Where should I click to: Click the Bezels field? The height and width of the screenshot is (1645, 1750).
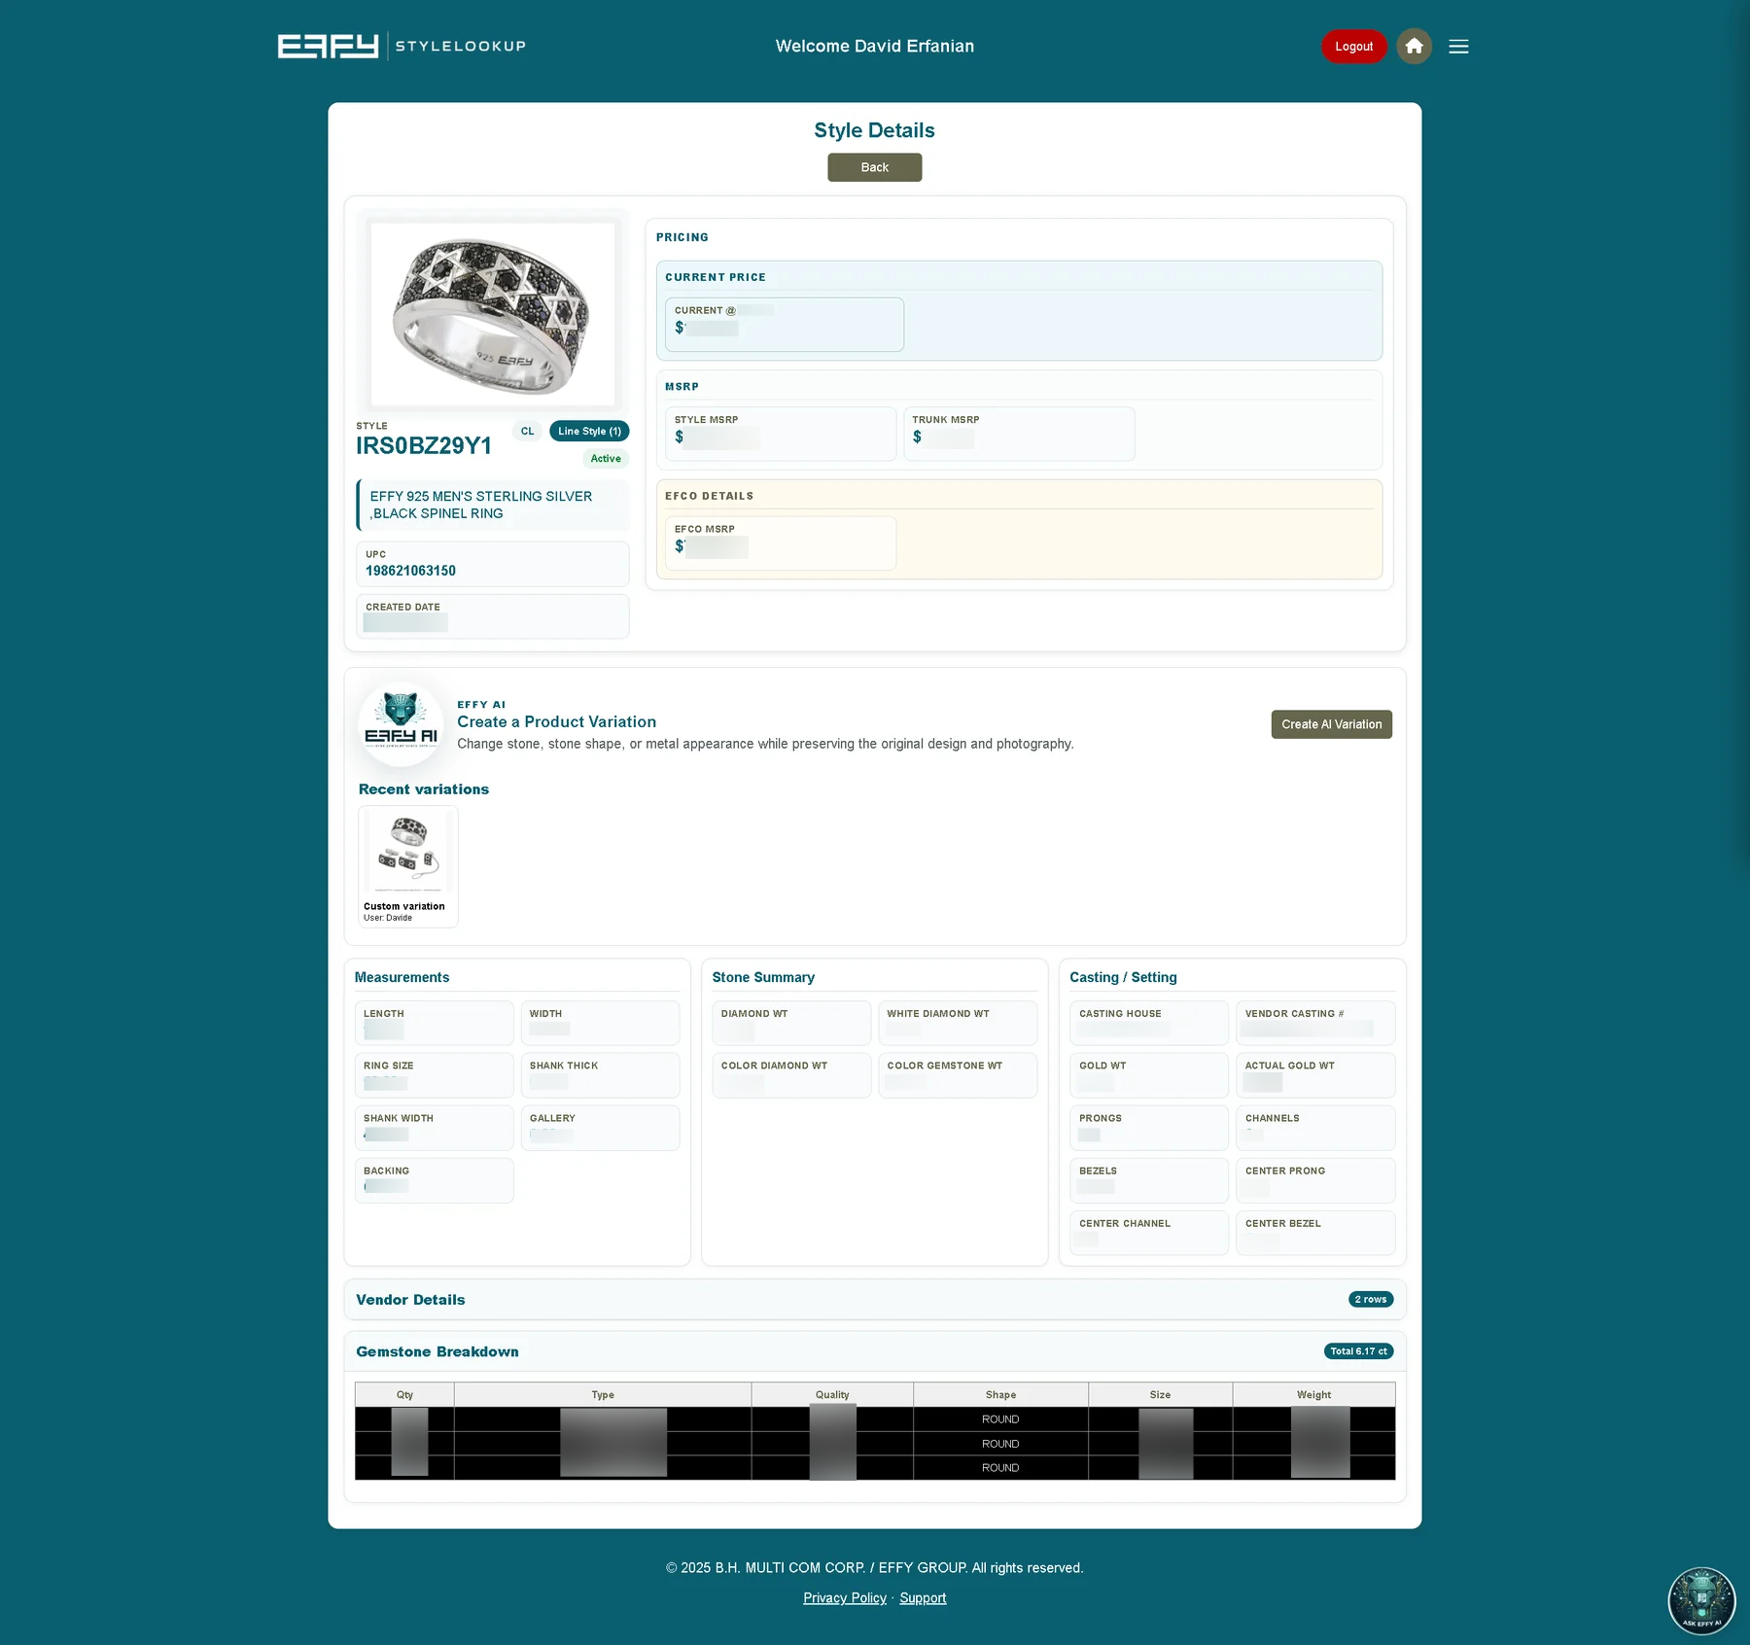pyautogui.click(x=1149, y=1180)
